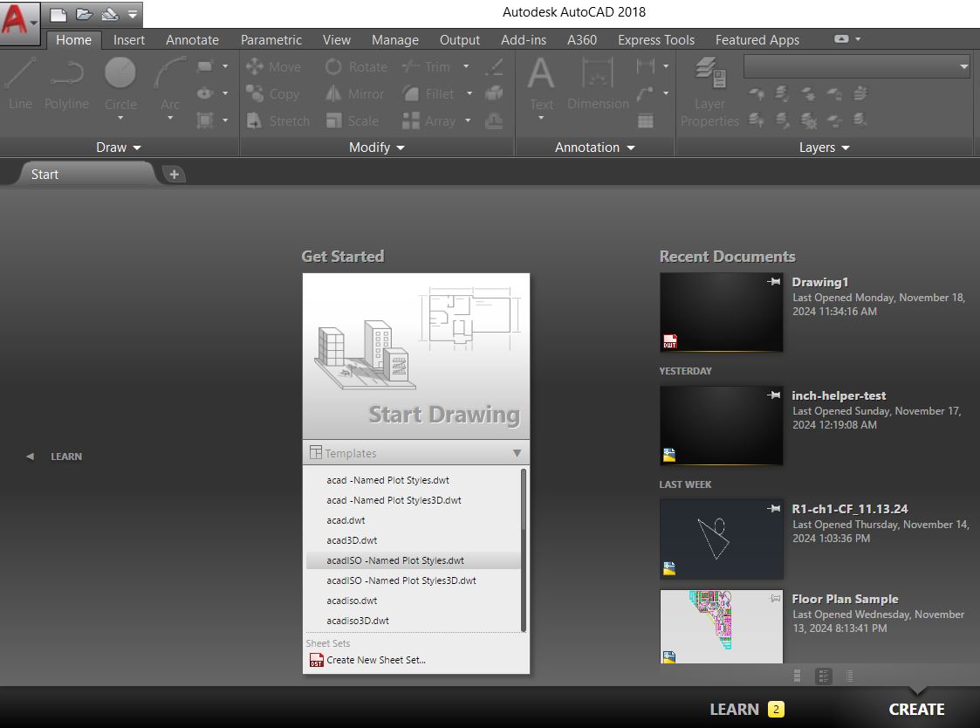
Task: Pin the Drawing1 recent document
Action: [x=773, y=281]
